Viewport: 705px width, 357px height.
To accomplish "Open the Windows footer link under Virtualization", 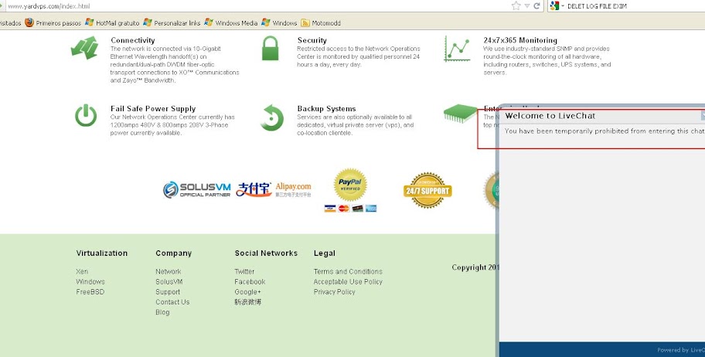I will [90, 281].
